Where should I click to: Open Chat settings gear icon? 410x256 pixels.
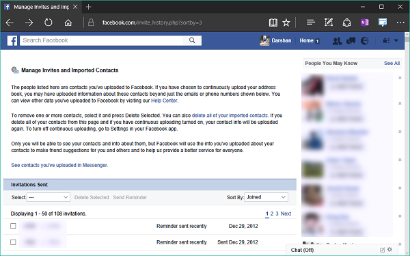(x=390, y=250)
